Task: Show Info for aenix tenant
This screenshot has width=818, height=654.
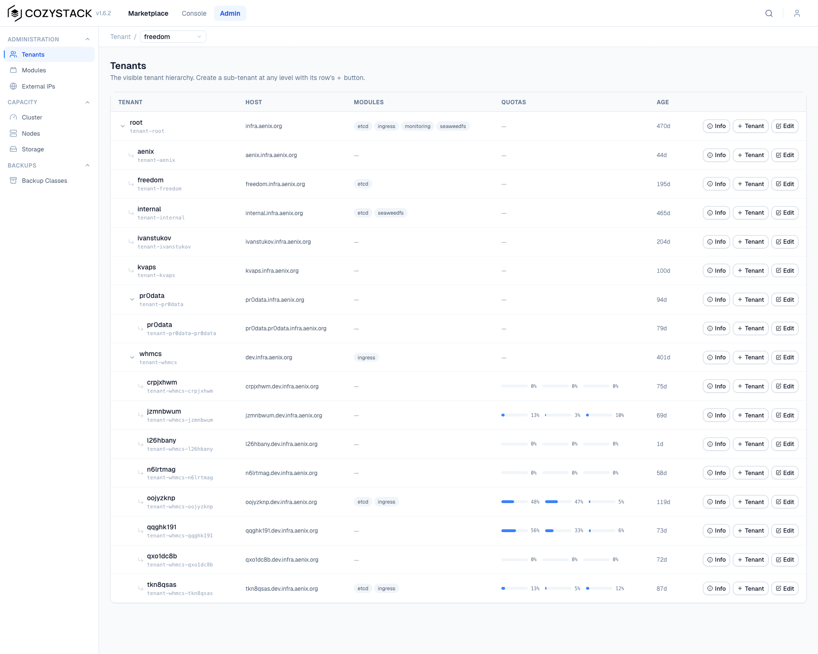Action: point(716,155)
